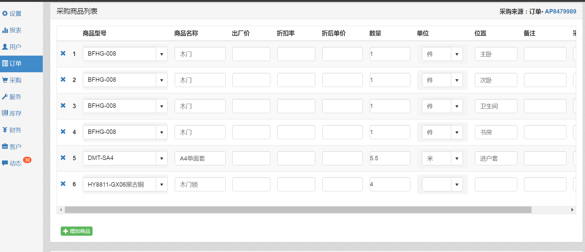Click the 财务 yen icon
This screenshot has width=585, height=252.
(x=5, y=130)
